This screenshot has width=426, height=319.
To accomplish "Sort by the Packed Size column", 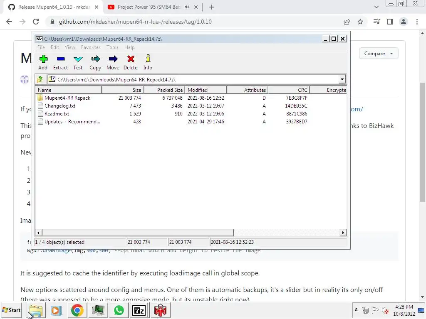I will click(x=164, y=90).
